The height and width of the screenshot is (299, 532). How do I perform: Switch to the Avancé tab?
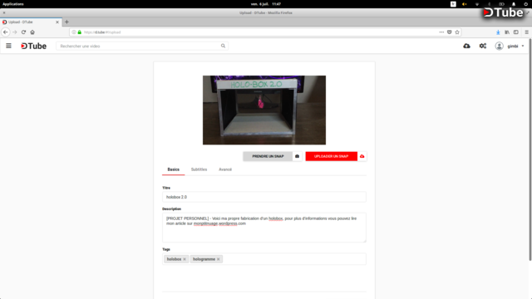pos(225,169)
